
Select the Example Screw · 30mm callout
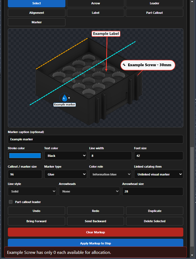(x=148, y=65)
